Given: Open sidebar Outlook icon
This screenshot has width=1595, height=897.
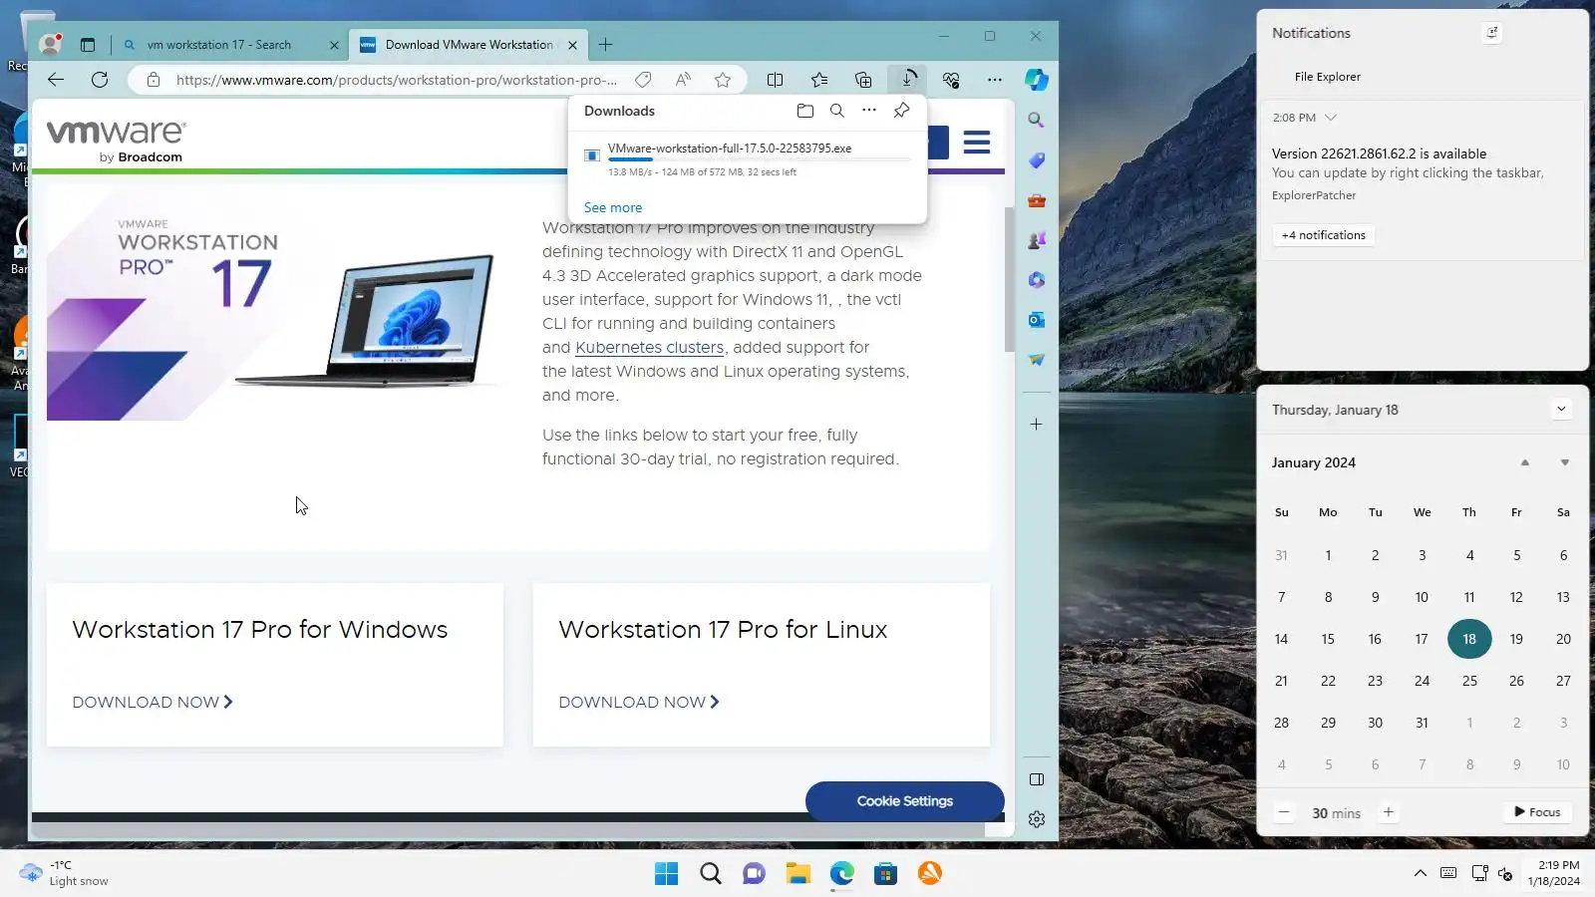Looking at the screenshot, I should tap(1037, 320).
